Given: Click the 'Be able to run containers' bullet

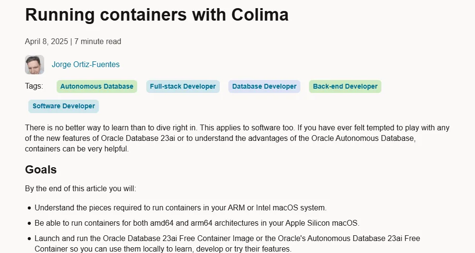Looking at the screenshot, I should click(x=197, y=223).
